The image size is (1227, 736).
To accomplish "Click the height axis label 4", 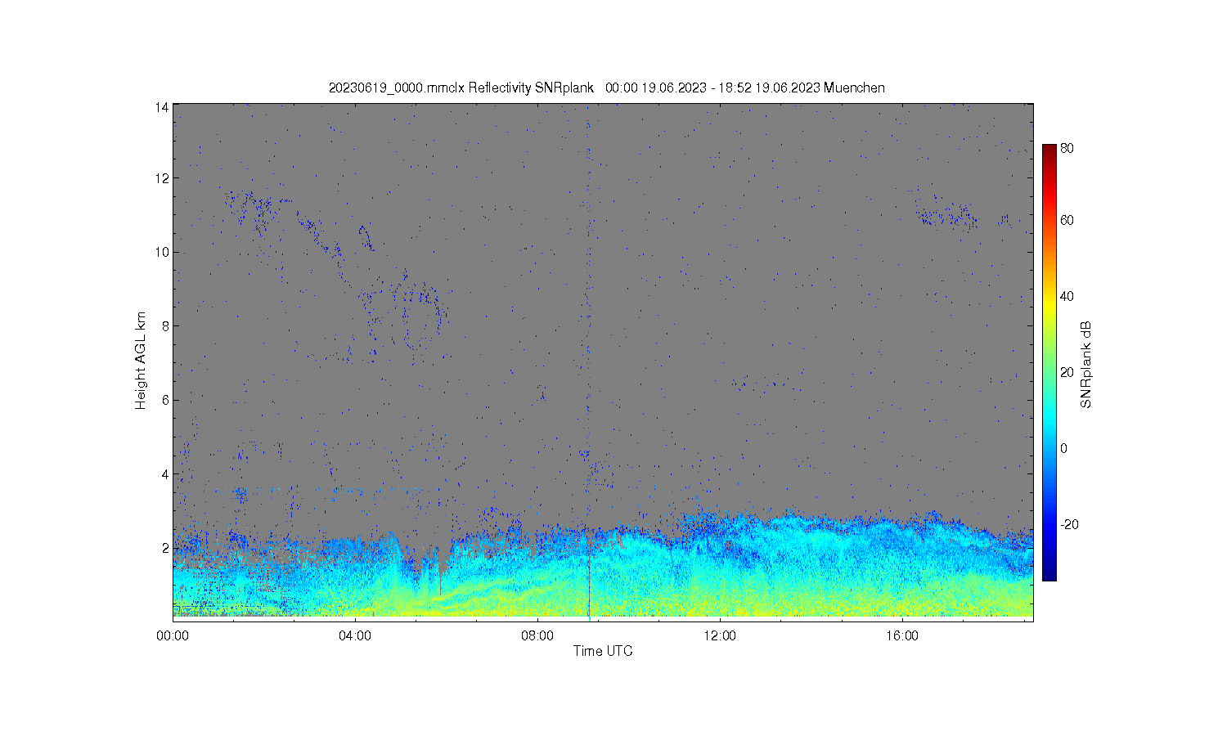I will click(165, 474).
